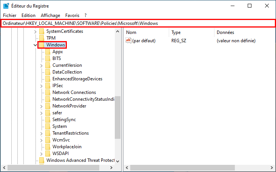Click the TenantRestrictions folder icon
Image resolution: width=276 pixels, height=172 pixels.
(x=48, y=133)
